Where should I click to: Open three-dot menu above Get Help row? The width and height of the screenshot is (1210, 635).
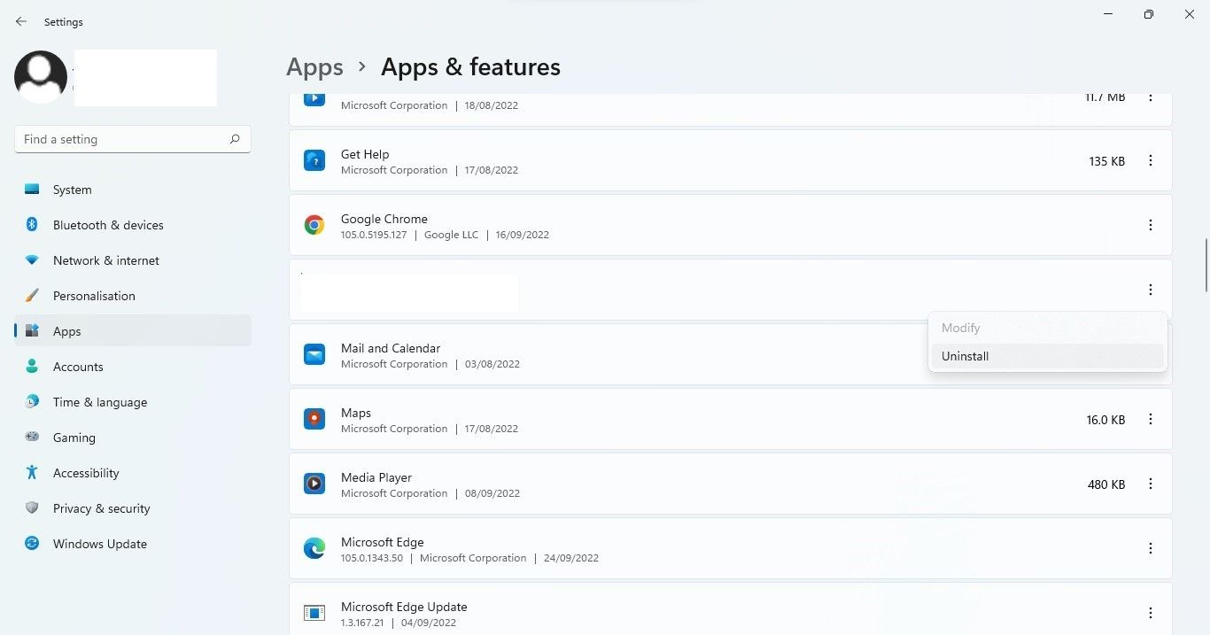(x=1151, y=97)
